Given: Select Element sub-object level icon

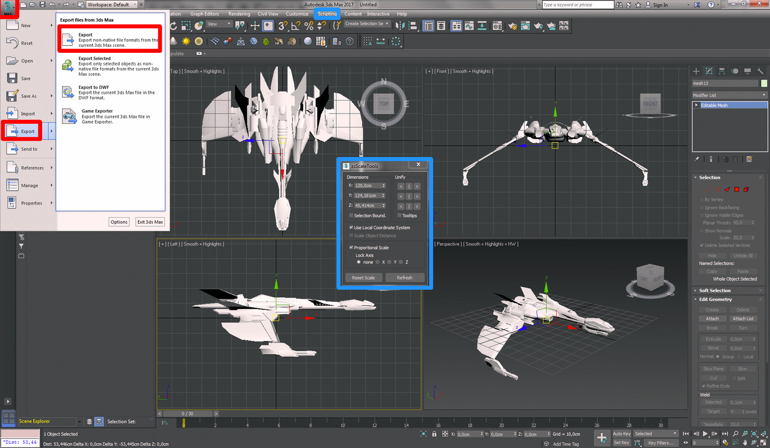Looking at the screenshot, I should 746,189.
